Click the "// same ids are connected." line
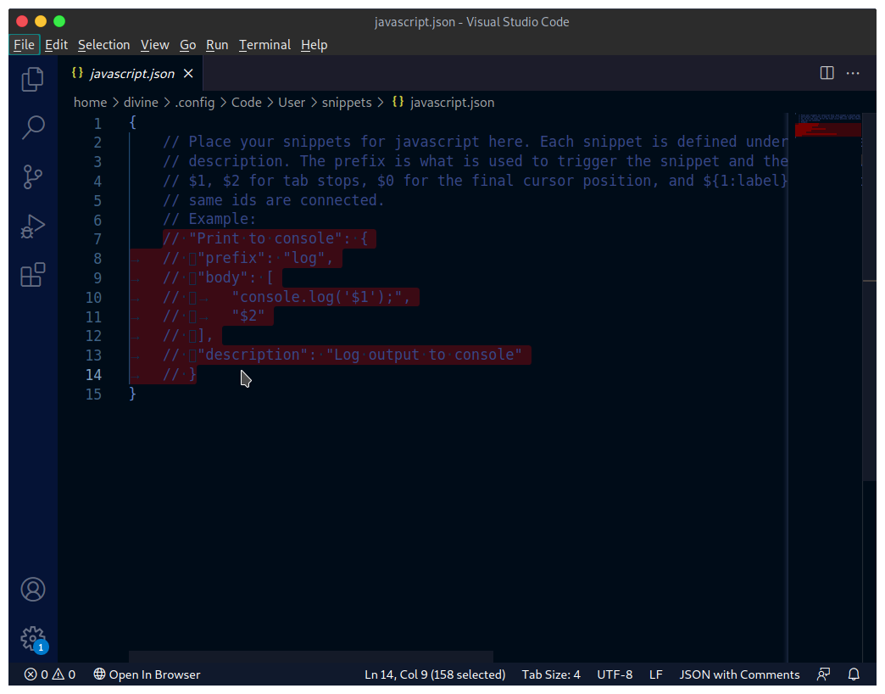Screen dimensions: 885x694 coord(274,200)
